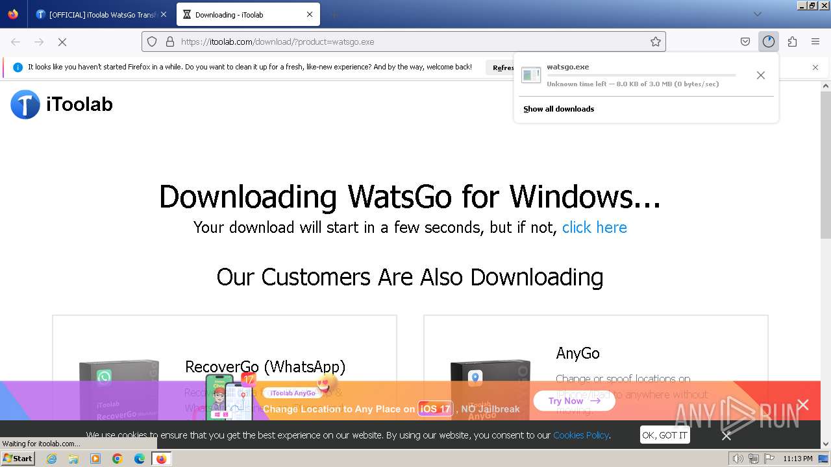
Task: Close the Downloading - iToolab tab
Action: tap(310, 14)
